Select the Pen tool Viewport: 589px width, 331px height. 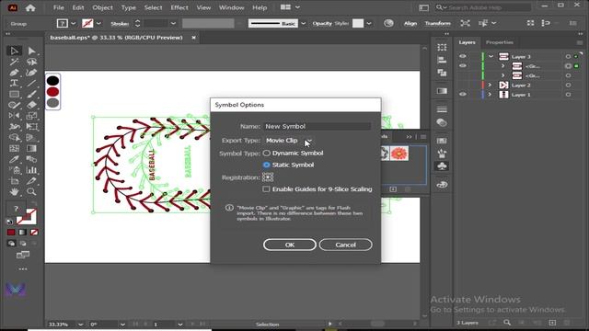(x=15, y=73)
